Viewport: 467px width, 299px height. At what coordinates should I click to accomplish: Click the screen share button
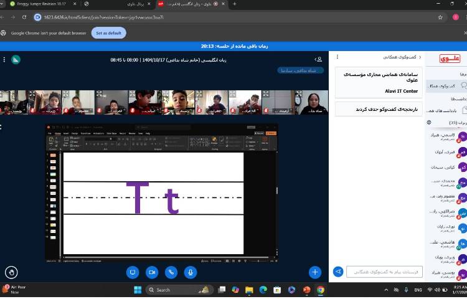(132, 272)
